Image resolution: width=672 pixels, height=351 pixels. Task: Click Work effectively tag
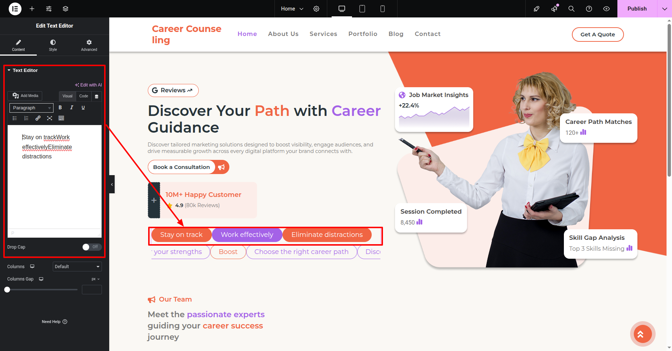click(247, 235)
